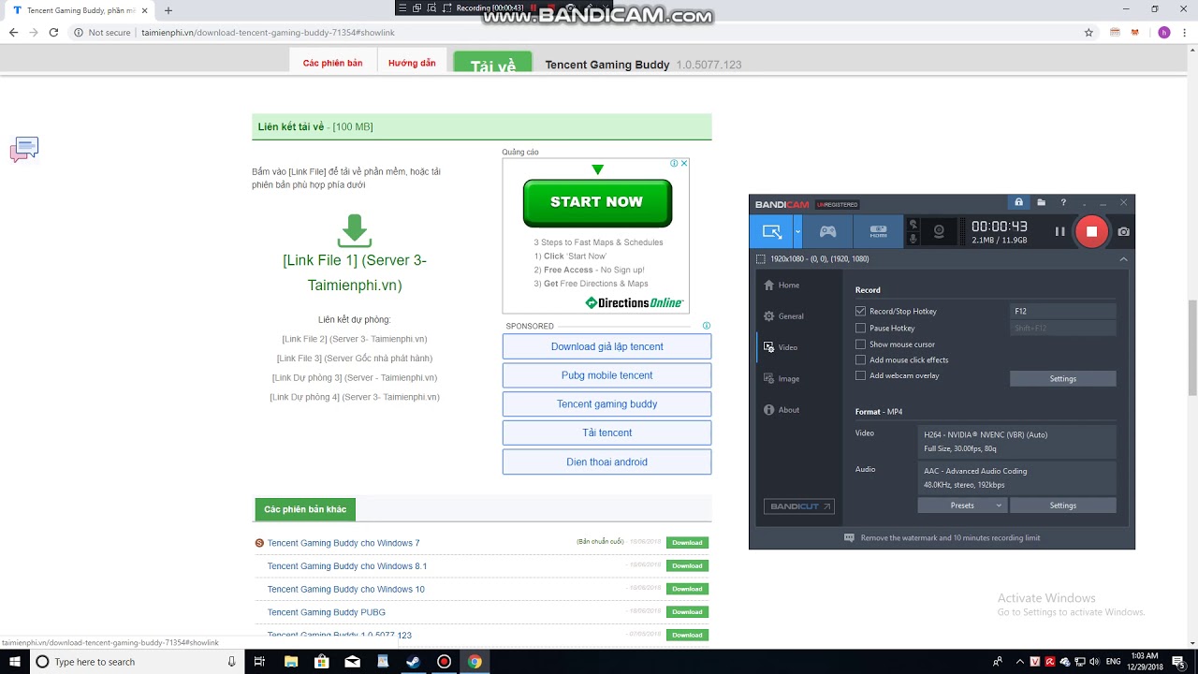
Task: Reload the Chrome page
Action: (53, 32)
